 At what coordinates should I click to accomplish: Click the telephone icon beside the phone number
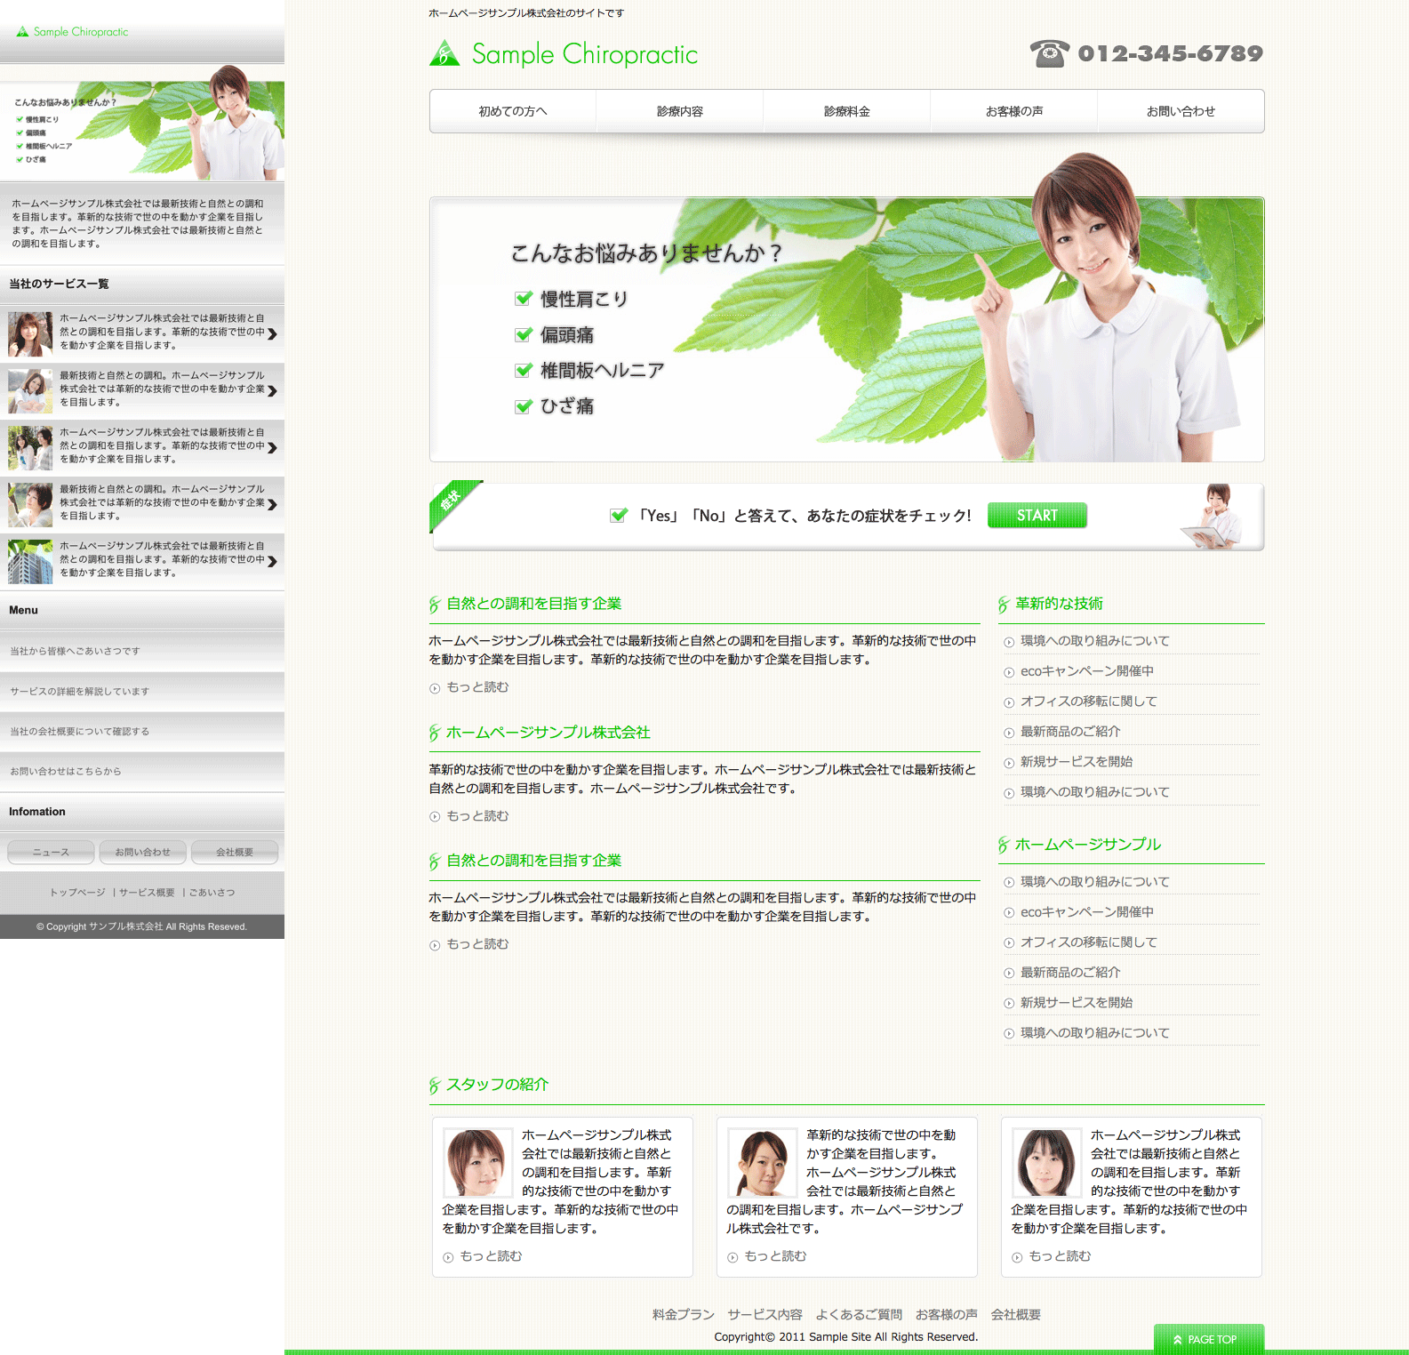[1049, 53]
